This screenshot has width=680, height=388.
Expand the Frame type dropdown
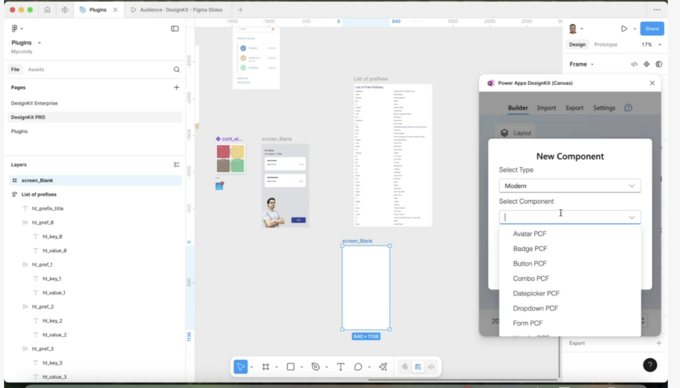tap(582, 64)
